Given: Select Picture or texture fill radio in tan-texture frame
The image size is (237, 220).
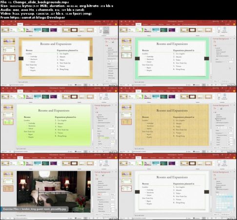Looking at the screenshot, I should click(x=221, y=119).
